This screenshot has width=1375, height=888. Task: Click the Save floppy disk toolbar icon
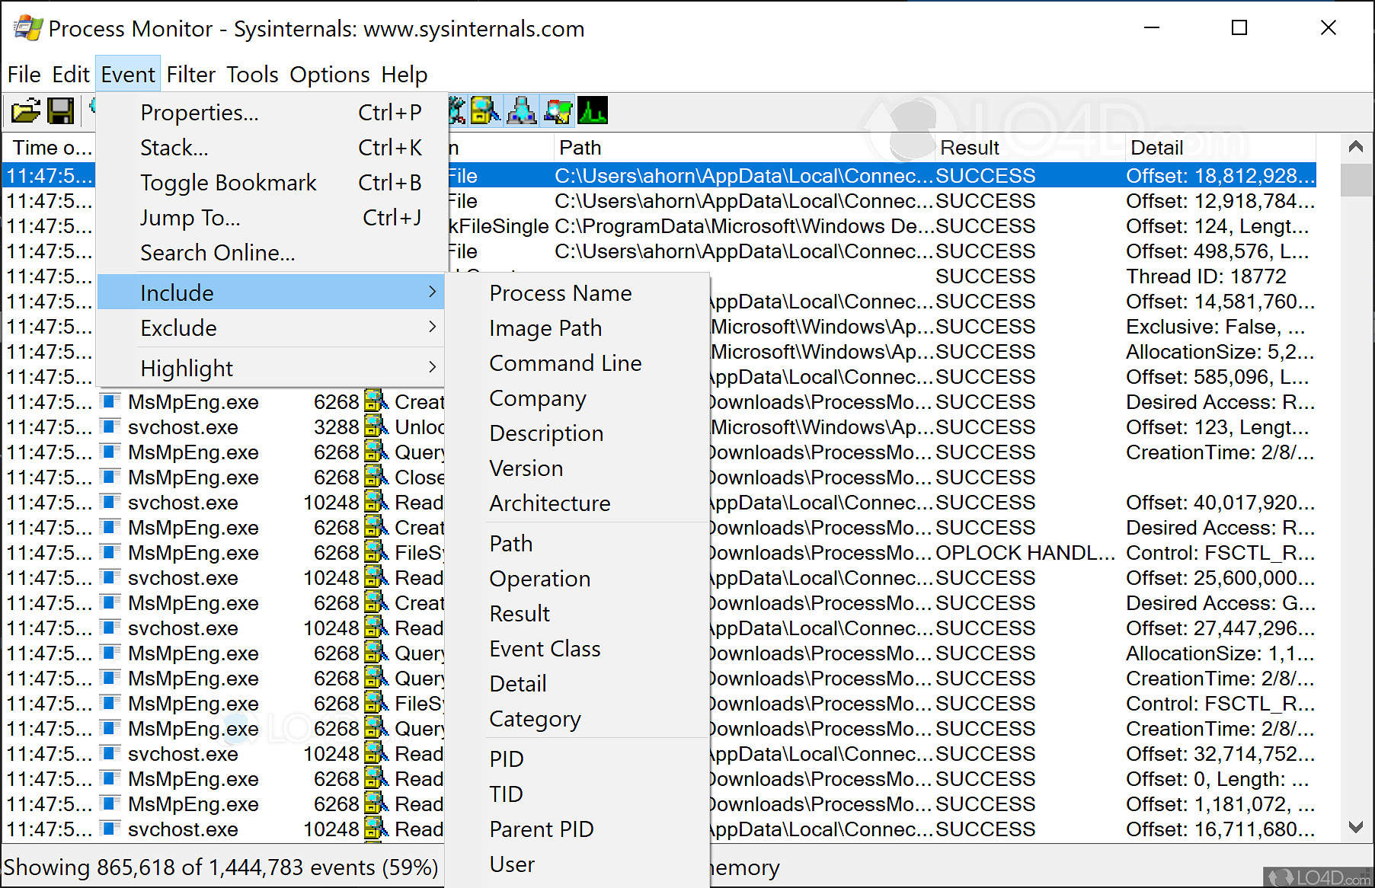coord(61,111)
